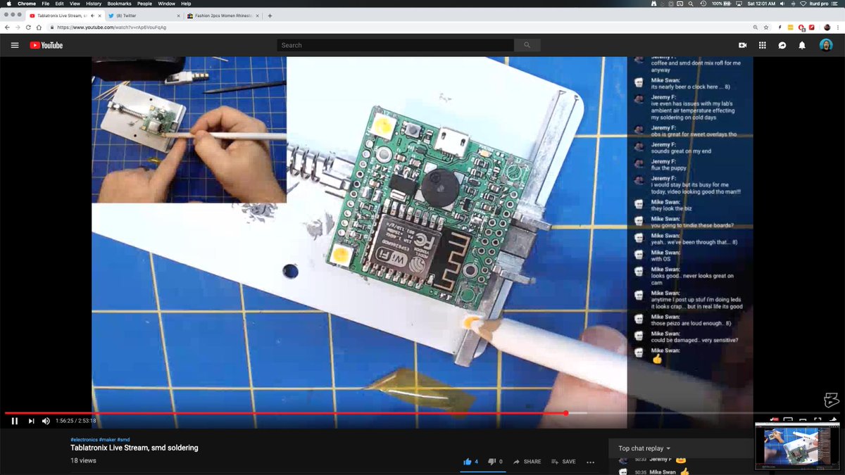
Task: Click the video title text
Action: pos(134,448)
